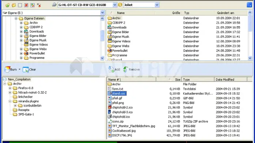
Task: Click down arrow of upper file list scrollbar
Action: coord(250,58)
